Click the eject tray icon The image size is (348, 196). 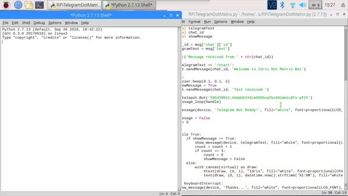(343, 5)
